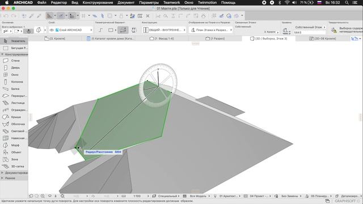This screenshot has height=204, width=363.
Task: Select the straight geometry method icon
Action: [x=101, y=30]
